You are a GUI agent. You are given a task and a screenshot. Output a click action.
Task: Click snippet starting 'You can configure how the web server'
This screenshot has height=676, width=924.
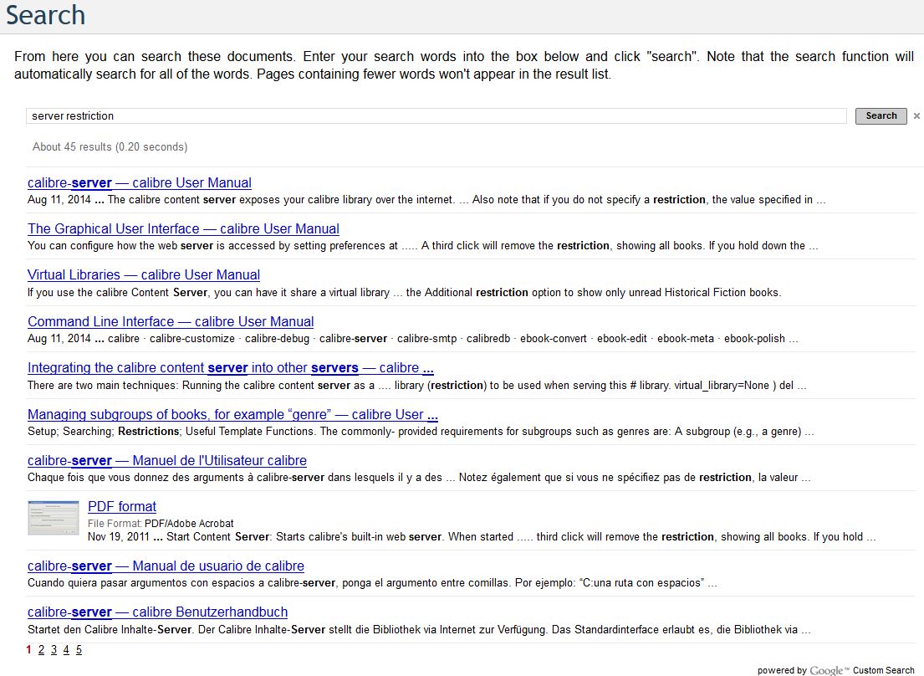(x=422, y=246)
